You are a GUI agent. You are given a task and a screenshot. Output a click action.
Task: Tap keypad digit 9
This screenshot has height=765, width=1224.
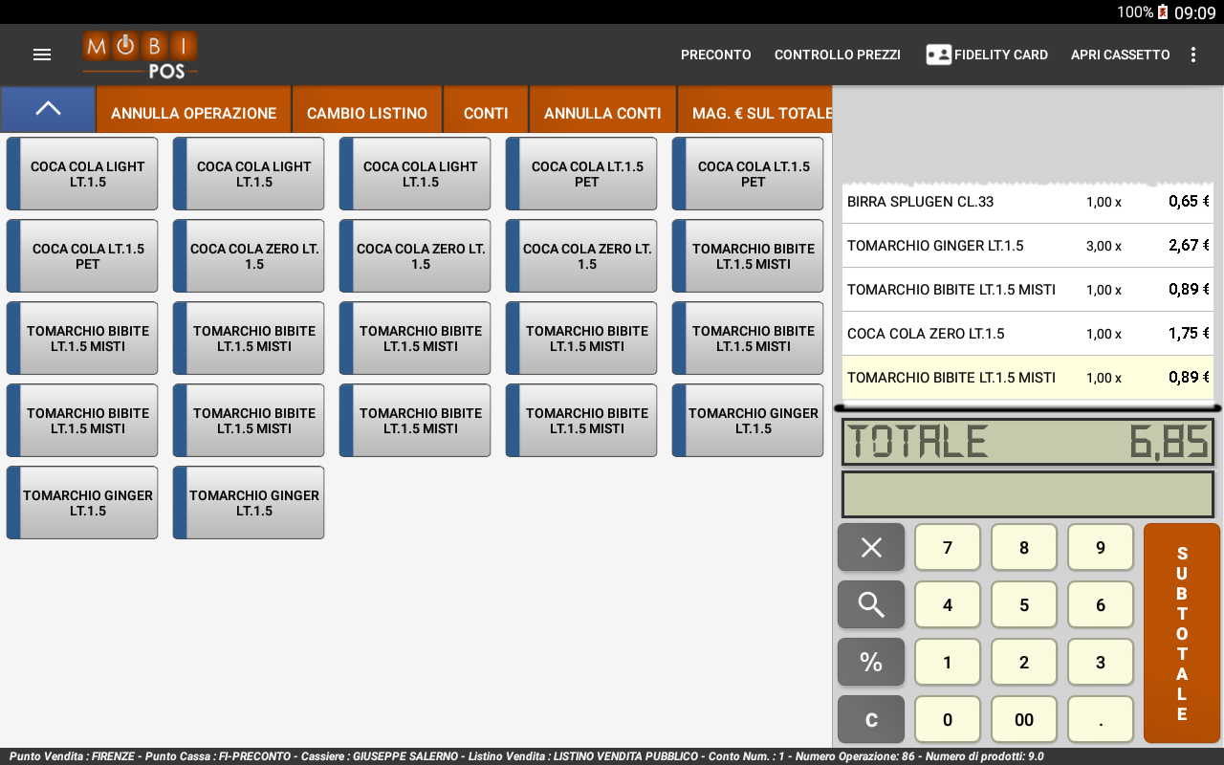tap(1101, 547)
